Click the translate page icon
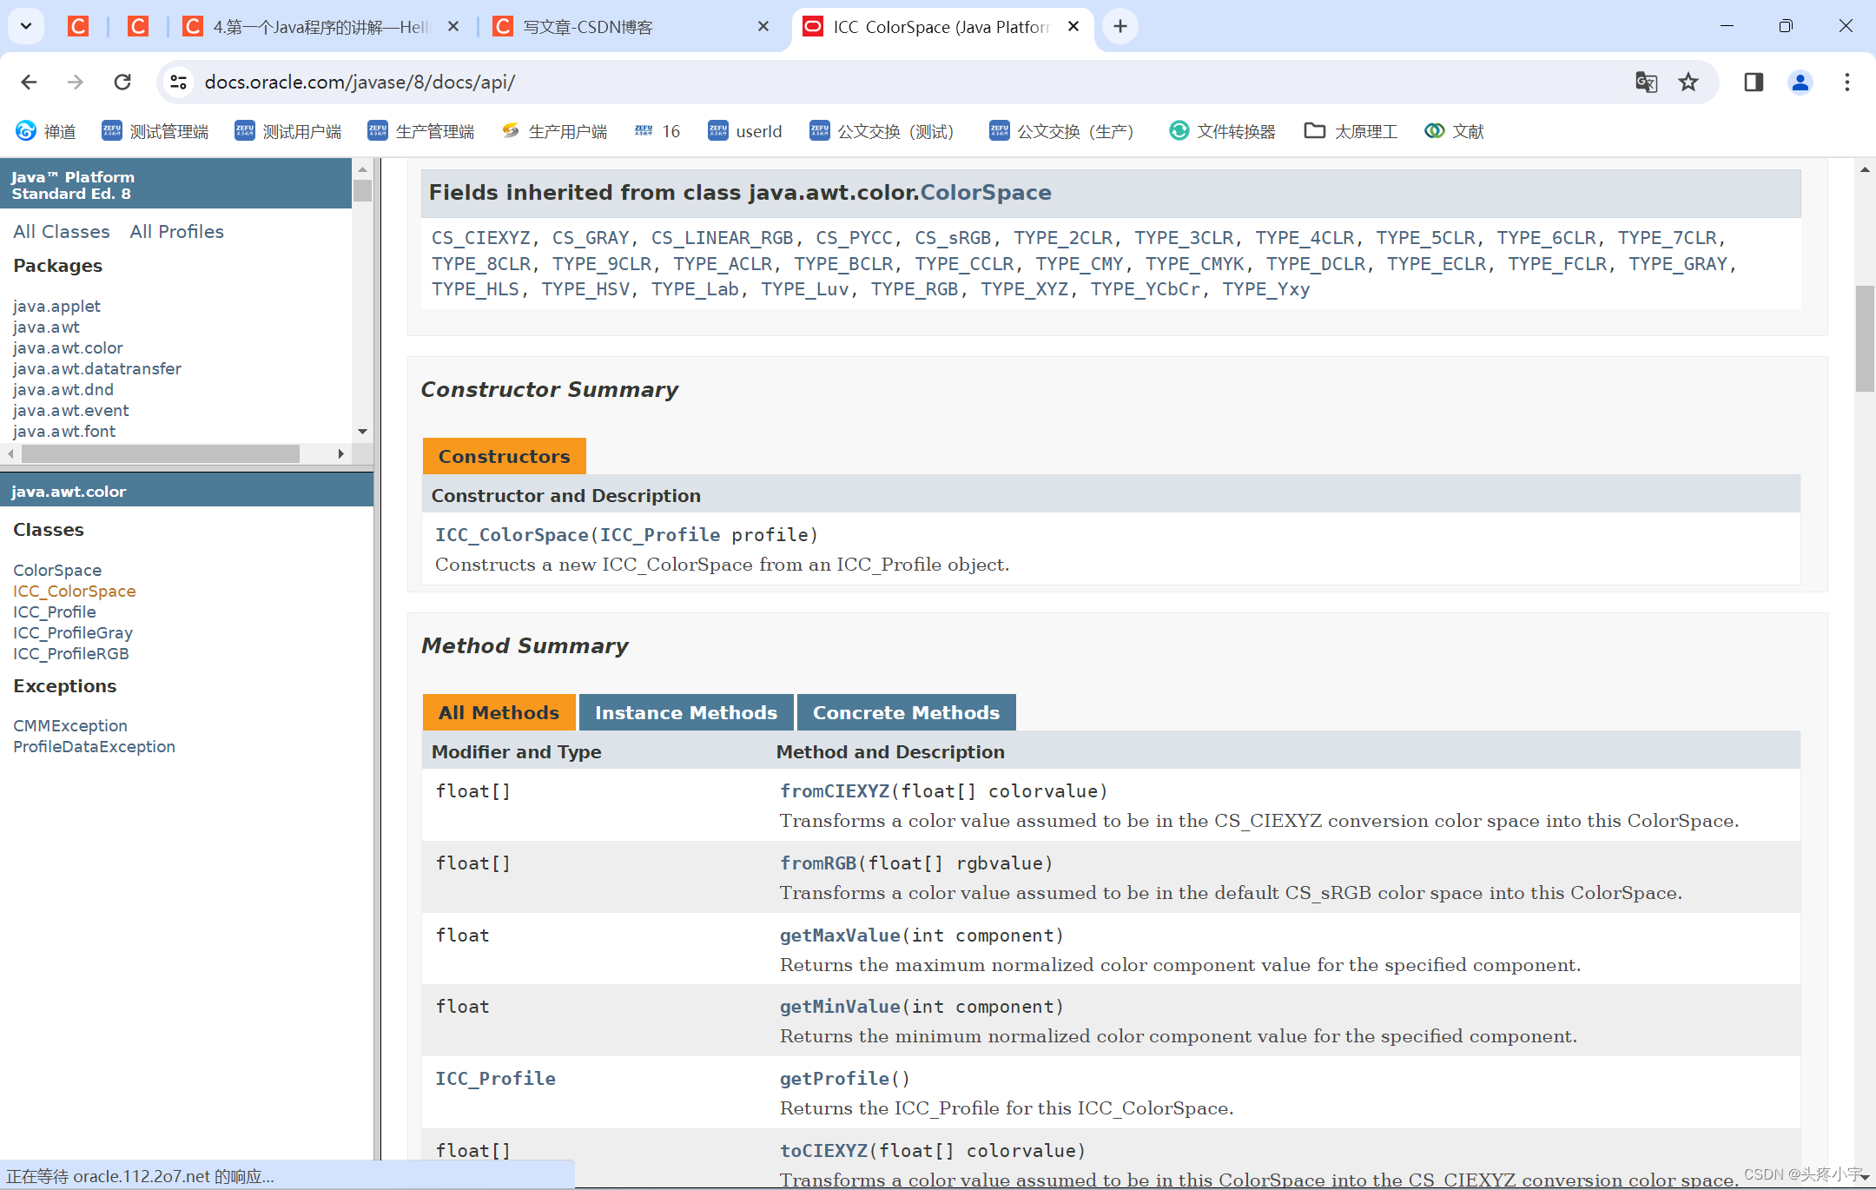Viewport: 1876px width, 1190px height. (1646, 82)
